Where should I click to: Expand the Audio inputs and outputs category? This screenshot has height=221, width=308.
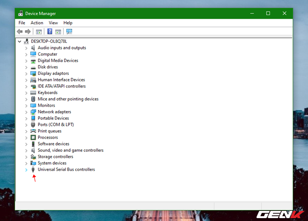pyautogui.click(x=26, y=48)
